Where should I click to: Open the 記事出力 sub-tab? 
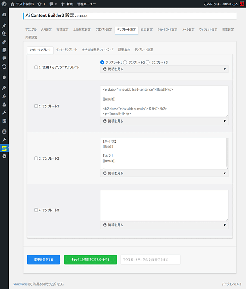(124, 50)
